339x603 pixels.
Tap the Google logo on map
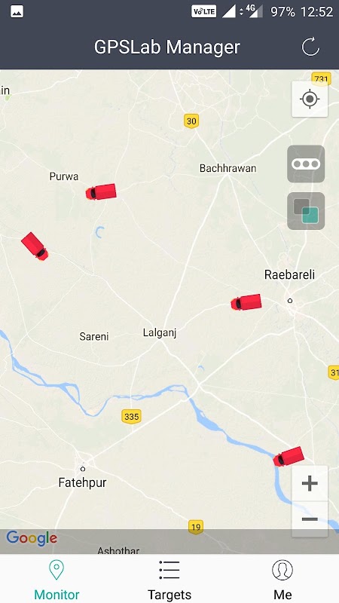(32, 538)
